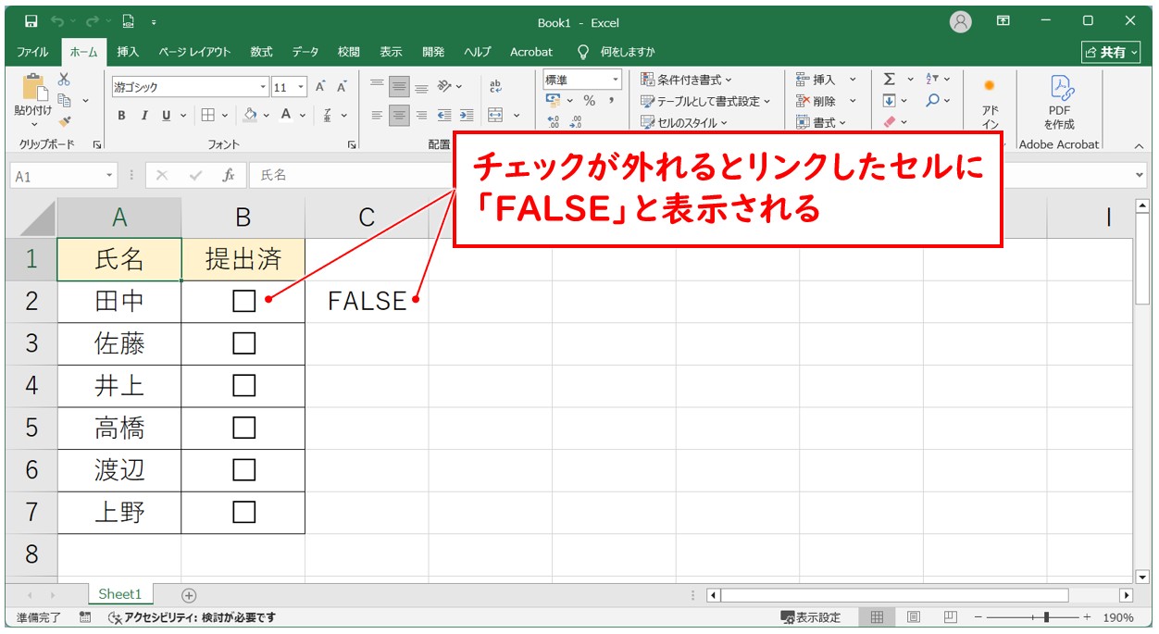
Task: Click the fill color bucket icon
Action: 250,116
